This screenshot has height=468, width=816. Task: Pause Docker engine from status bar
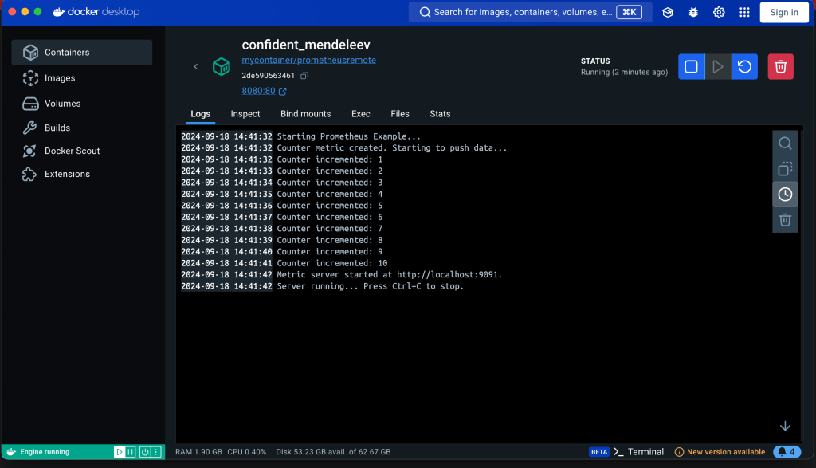click(x=131, y=452)
